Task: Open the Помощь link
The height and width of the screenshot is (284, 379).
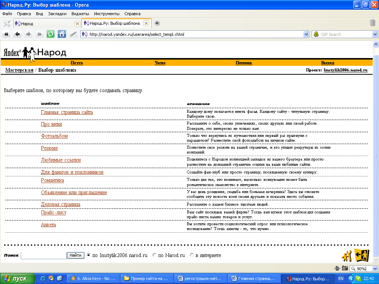Action: tap(244, 63)
